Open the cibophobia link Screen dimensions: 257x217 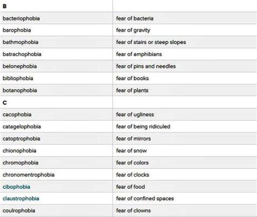point(16,187)
